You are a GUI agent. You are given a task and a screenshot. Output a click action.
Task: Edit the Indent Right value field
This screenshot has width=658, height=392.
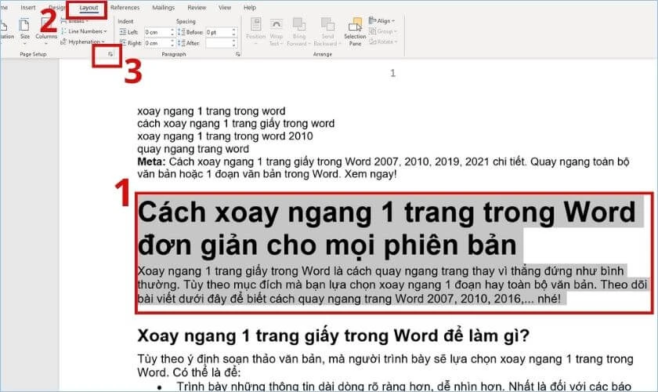[x=157, y=43]
